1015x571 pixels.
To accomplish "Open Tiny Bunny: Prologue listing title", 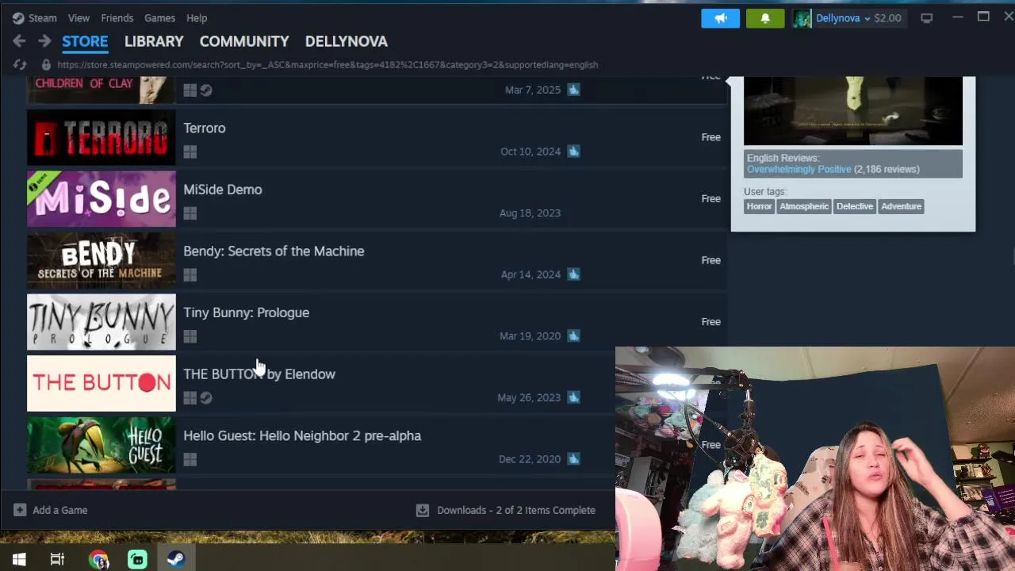I will (x=247, y=312).
